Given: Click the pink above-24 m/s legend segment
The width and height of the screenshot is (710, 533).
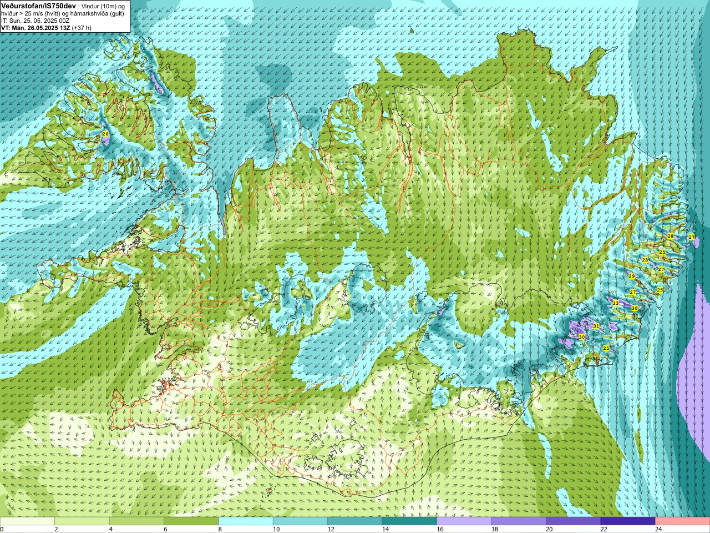Looking at the screenshot, I should point(683,521).
